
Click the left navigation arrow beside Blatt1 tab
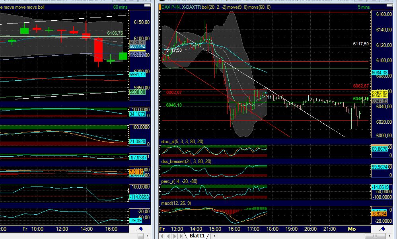168,236
